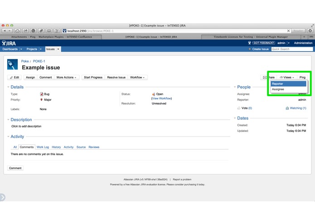Click the Vote thumbs-up icon

coord(239,108)
